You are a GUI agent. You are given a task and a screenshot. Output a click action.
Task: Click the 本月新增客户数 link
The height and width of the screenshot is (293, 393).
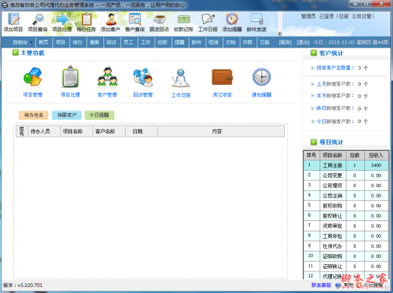point(335,96)
